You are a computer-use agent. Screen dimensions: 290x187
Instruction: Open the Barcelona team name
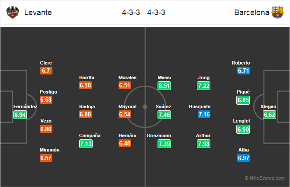[x=251, y=13]
